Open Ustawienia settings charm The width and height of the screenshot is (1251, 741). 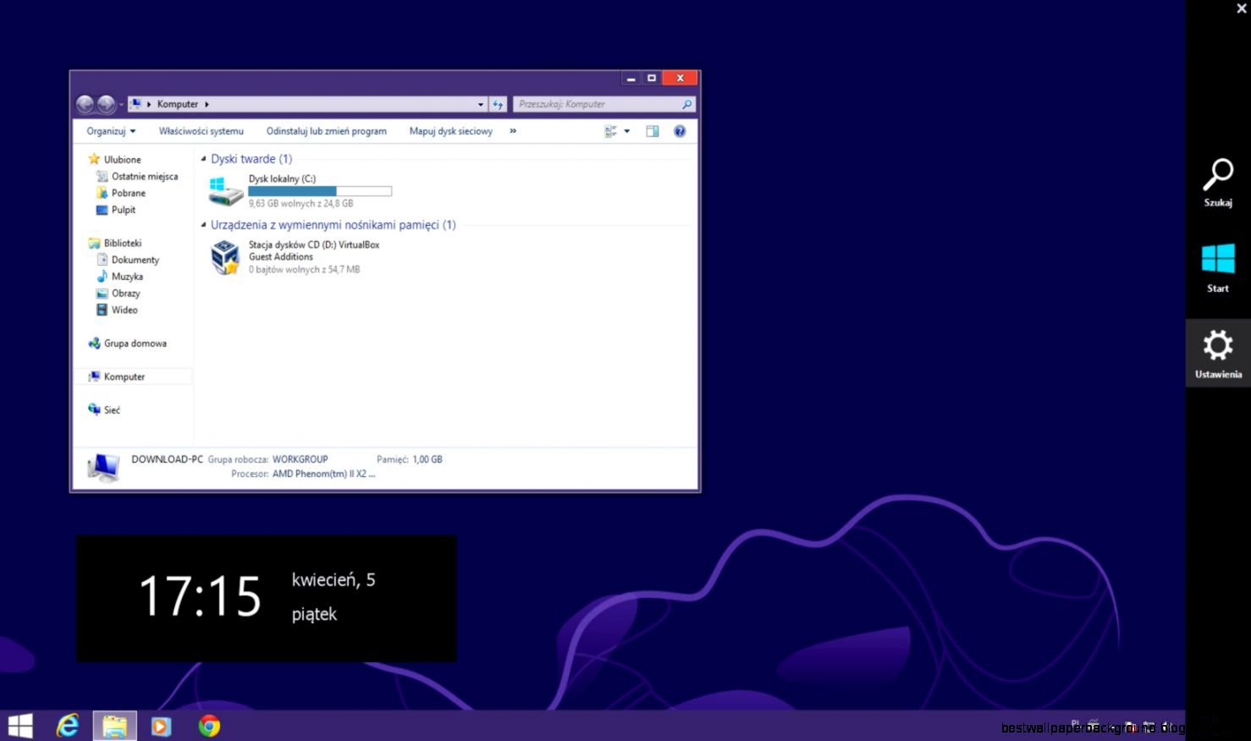(x=1218, y=353)
